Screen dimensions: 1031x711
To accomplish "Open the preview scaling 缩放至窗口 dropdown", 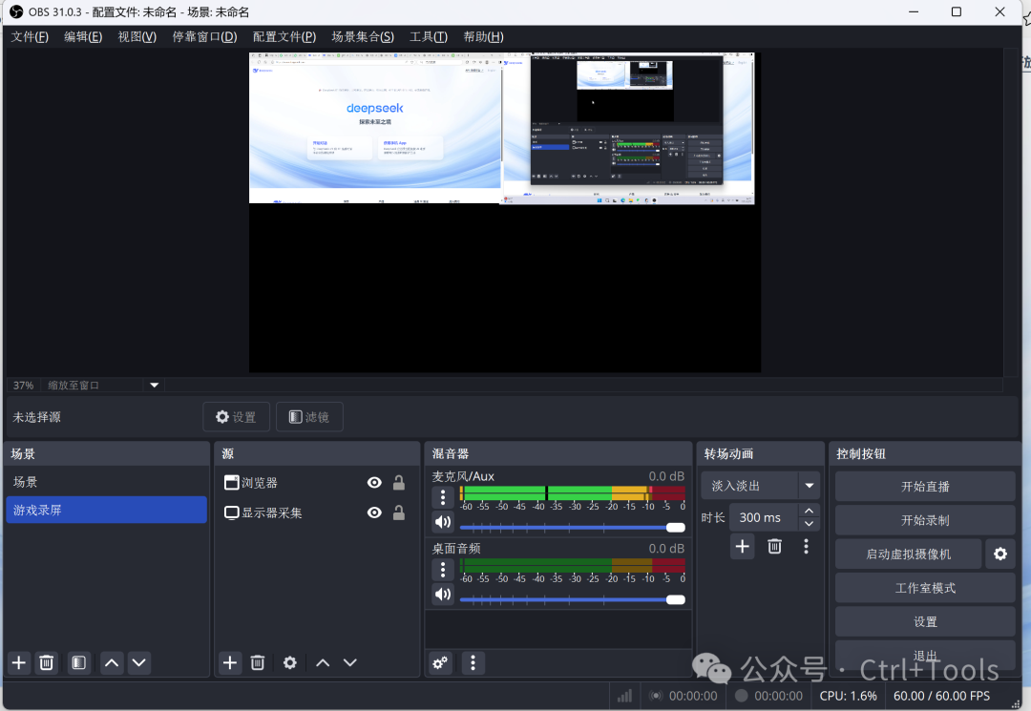I will (x=155, y=386).
